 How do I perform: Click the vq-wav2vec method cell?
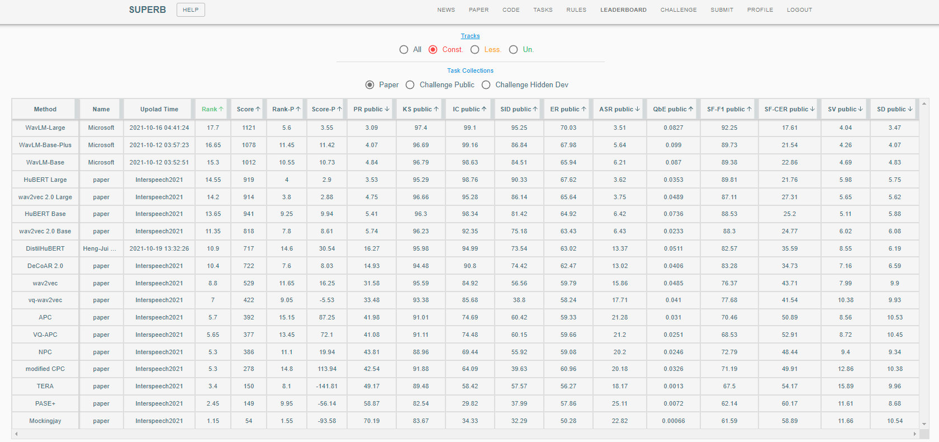[x=45, y=300]
